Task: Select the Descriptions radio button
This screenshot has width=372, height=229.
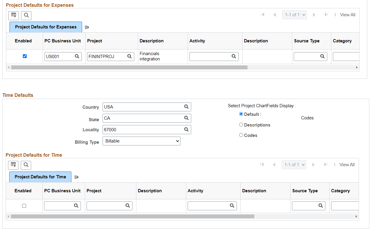Action: pyautogui.click(x=241, y=124)
